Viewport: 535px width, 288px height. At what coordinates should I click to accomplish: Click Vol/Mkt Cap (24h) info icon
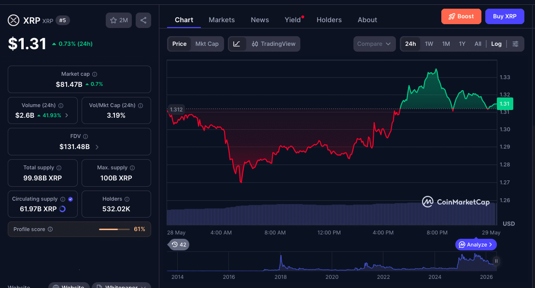pyautogui.click(x=141, y=106)
